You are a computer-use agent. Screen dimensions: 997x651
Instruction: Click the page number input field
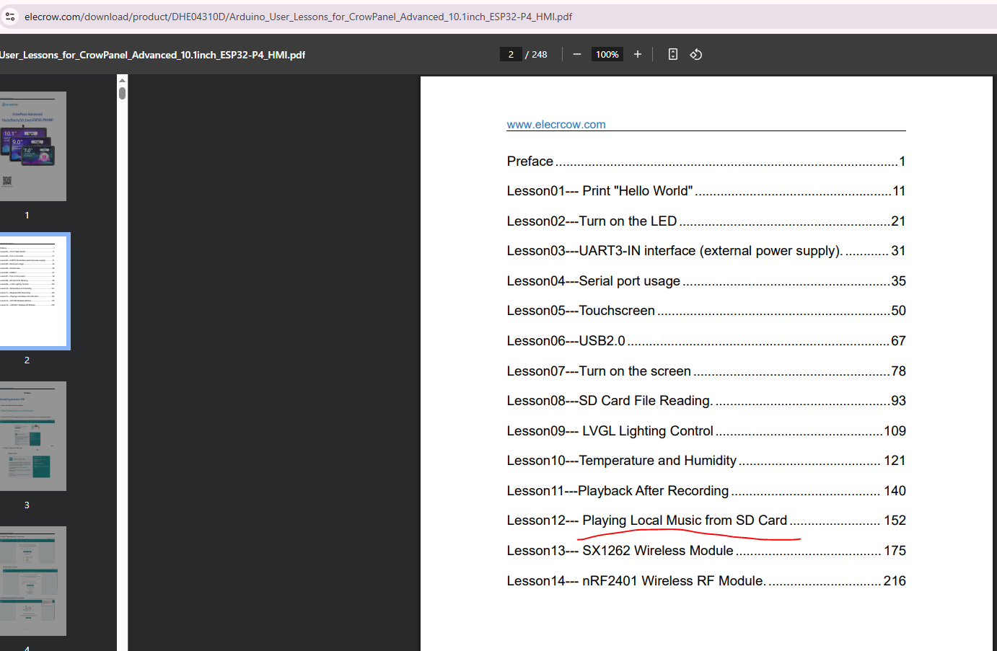(x=511, y=55)
